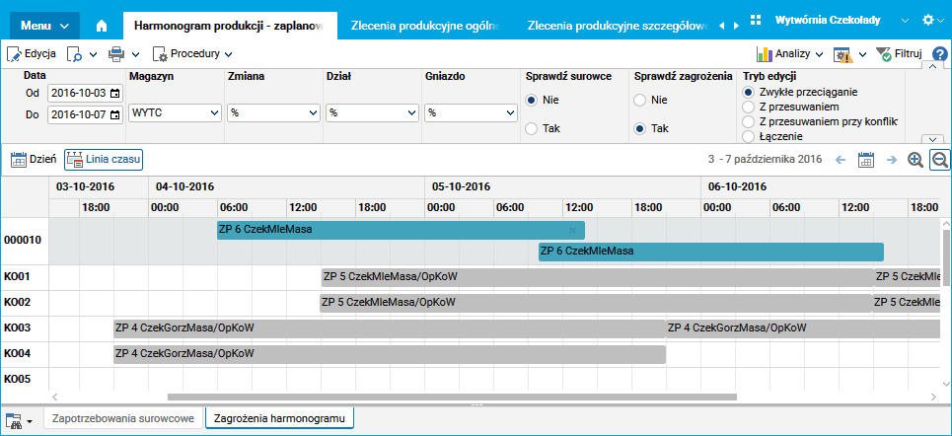952x436 pixels.
Task: Click the bottom-left binoculars panel icon
Action: tap(14, 419)
